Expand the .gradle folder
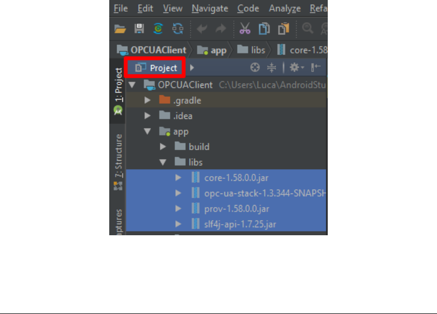 tap(147, 100)
